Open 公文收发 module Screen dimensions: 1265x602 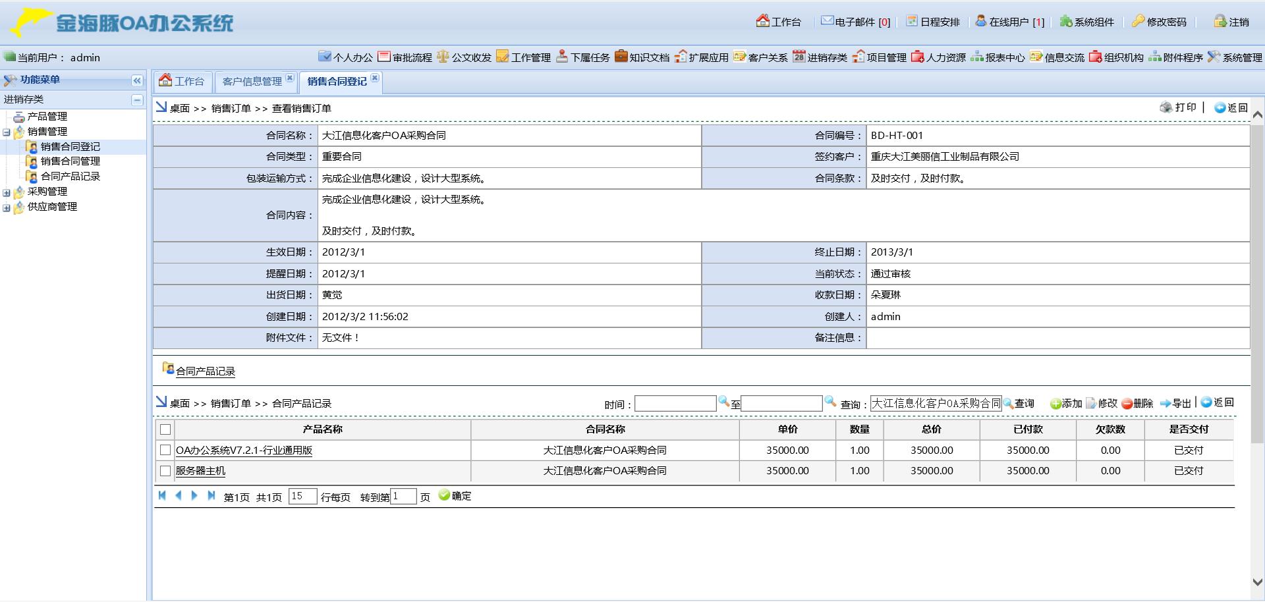coord(464,57)
